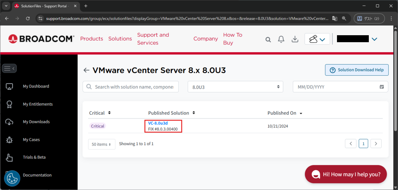398x190 pixels.
Task: Expand the user account chevron menu
Action: click(x=374, y=39)
